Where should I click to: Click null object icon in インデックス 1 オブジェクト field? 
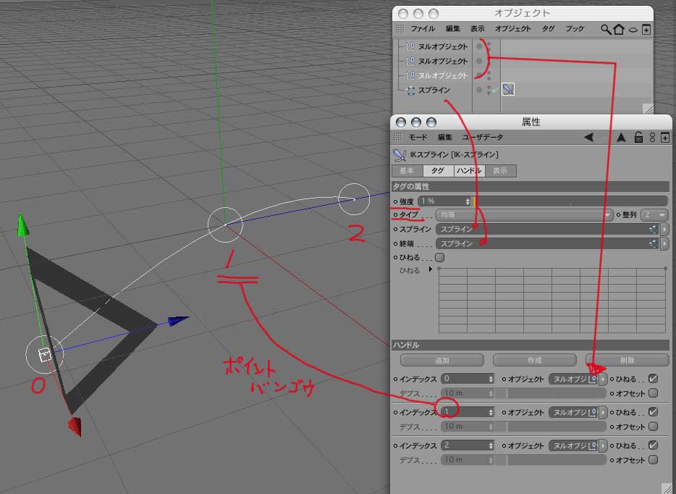593,412
